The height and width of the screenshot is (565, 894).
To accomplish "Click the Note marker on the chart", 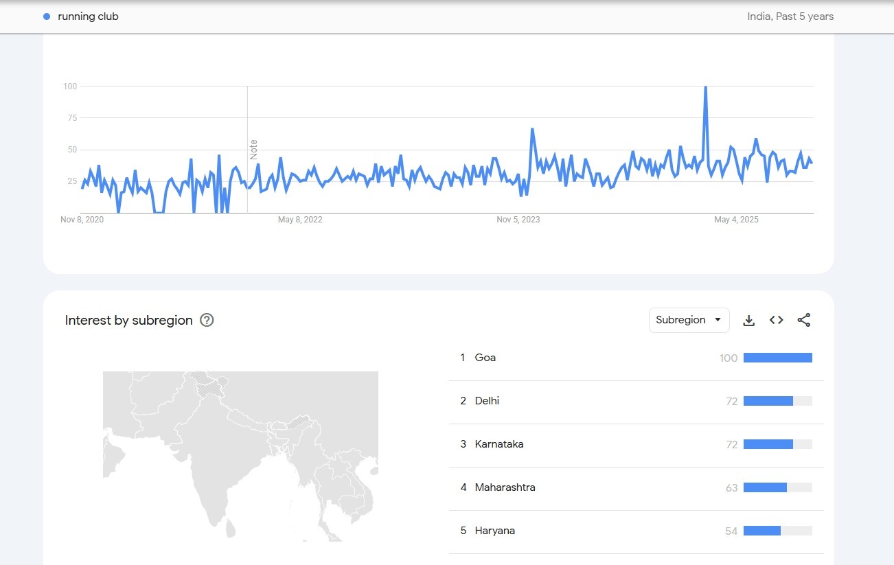I will tap(253, 150).
